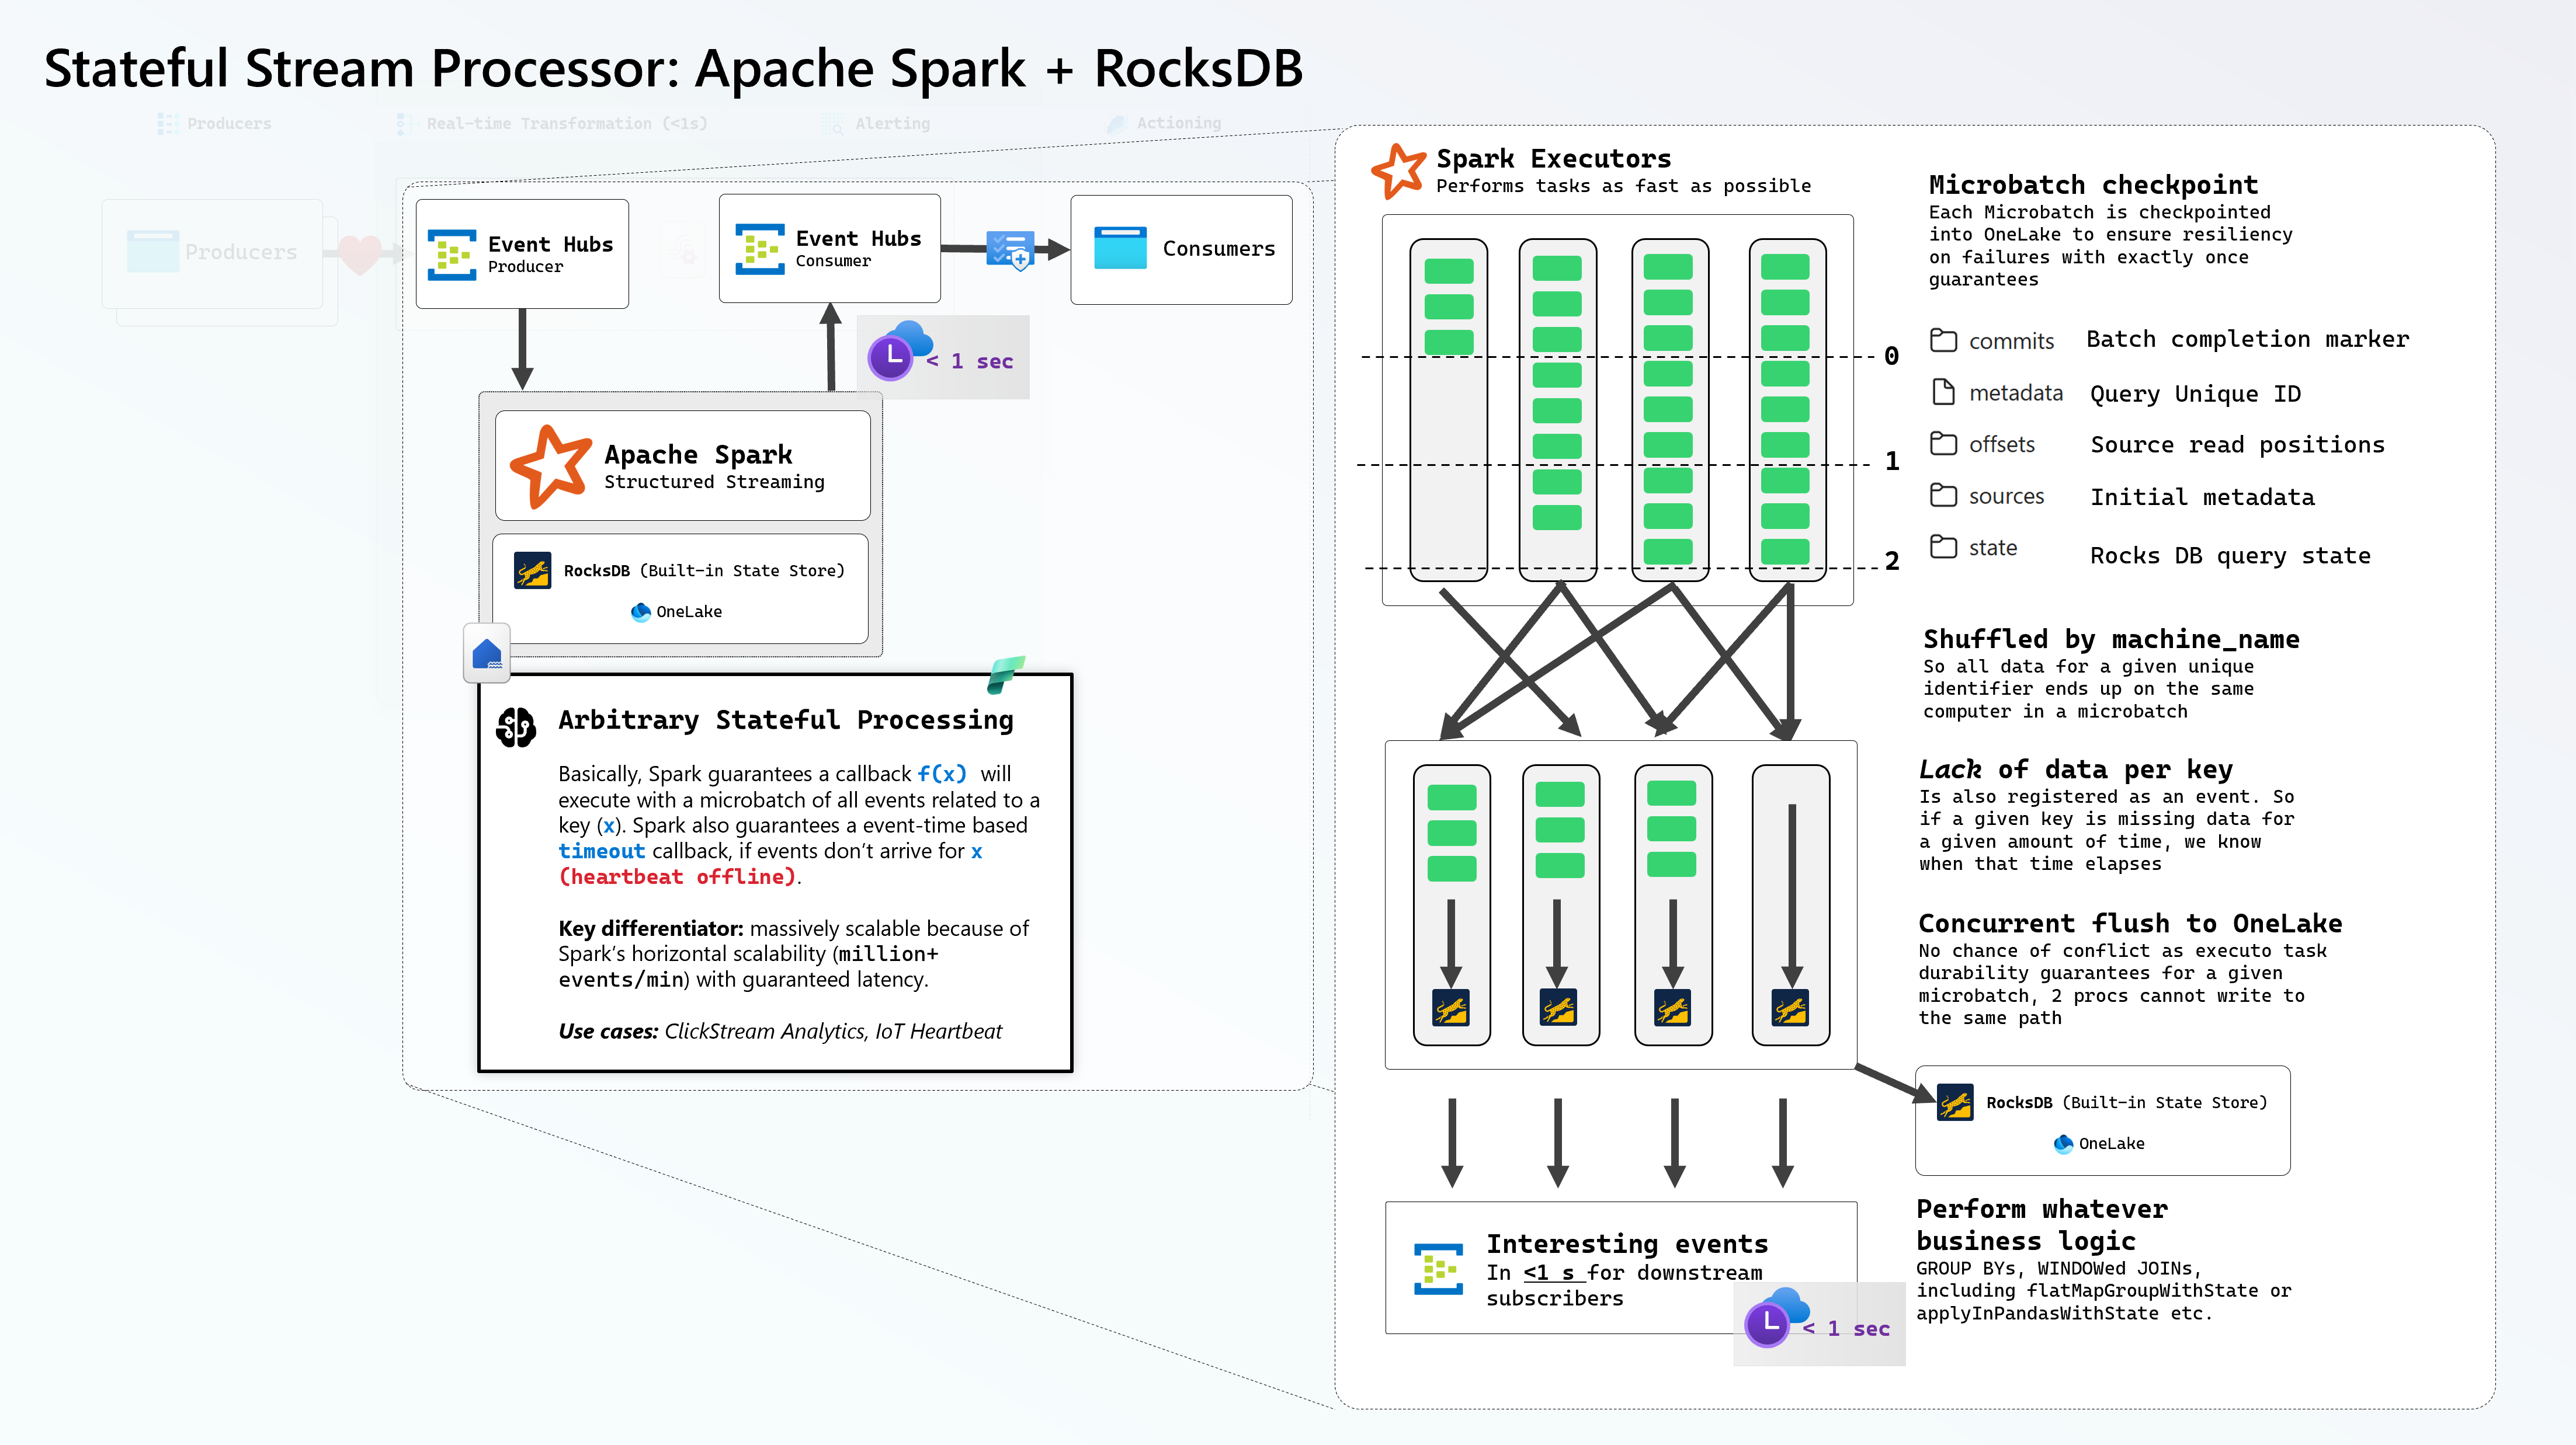Click the commits folder icon
The width and height of the screenshot is (2576, 1445).
click(1943, 341)
